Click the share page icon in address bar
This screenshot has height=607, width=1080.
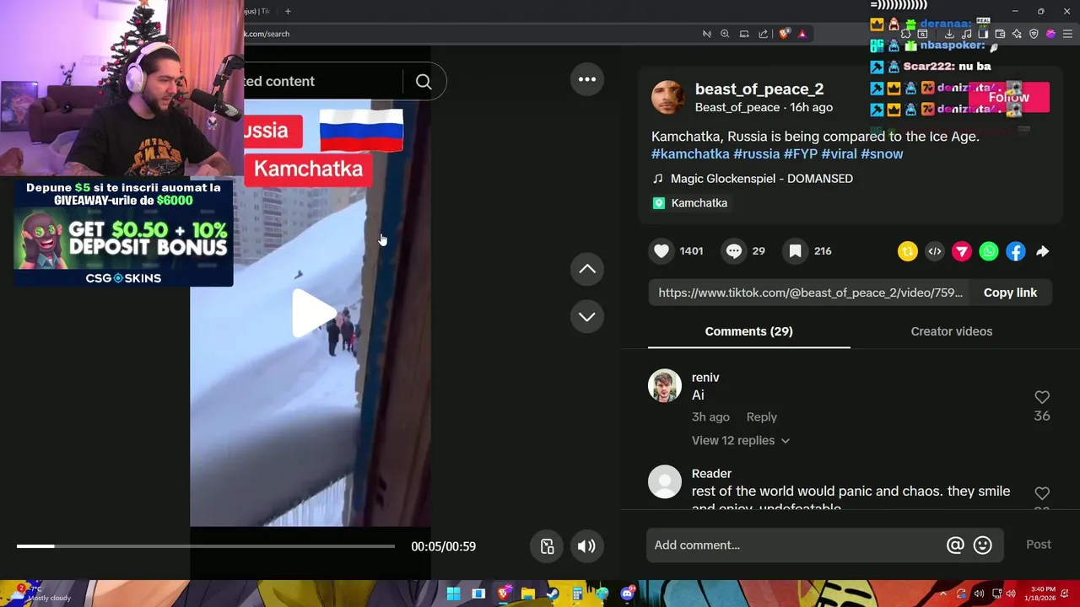tap(763, 34)
